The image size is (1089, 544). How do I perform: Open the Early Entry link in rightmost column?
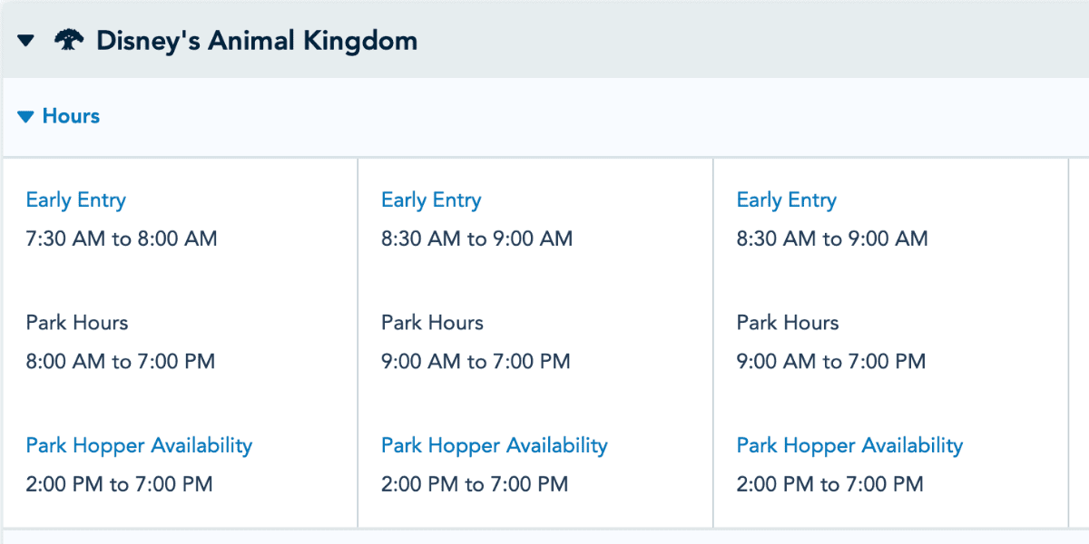787,200
